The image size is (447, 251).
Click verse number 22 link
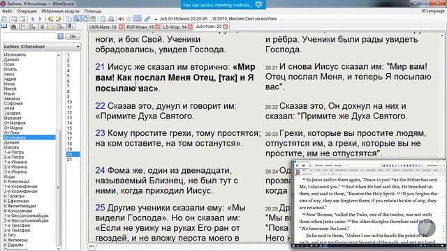tap(100, 106)
